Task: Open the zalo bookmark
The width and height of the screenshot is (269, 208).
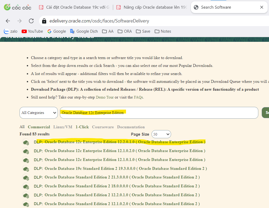Action: click(11, 31)
